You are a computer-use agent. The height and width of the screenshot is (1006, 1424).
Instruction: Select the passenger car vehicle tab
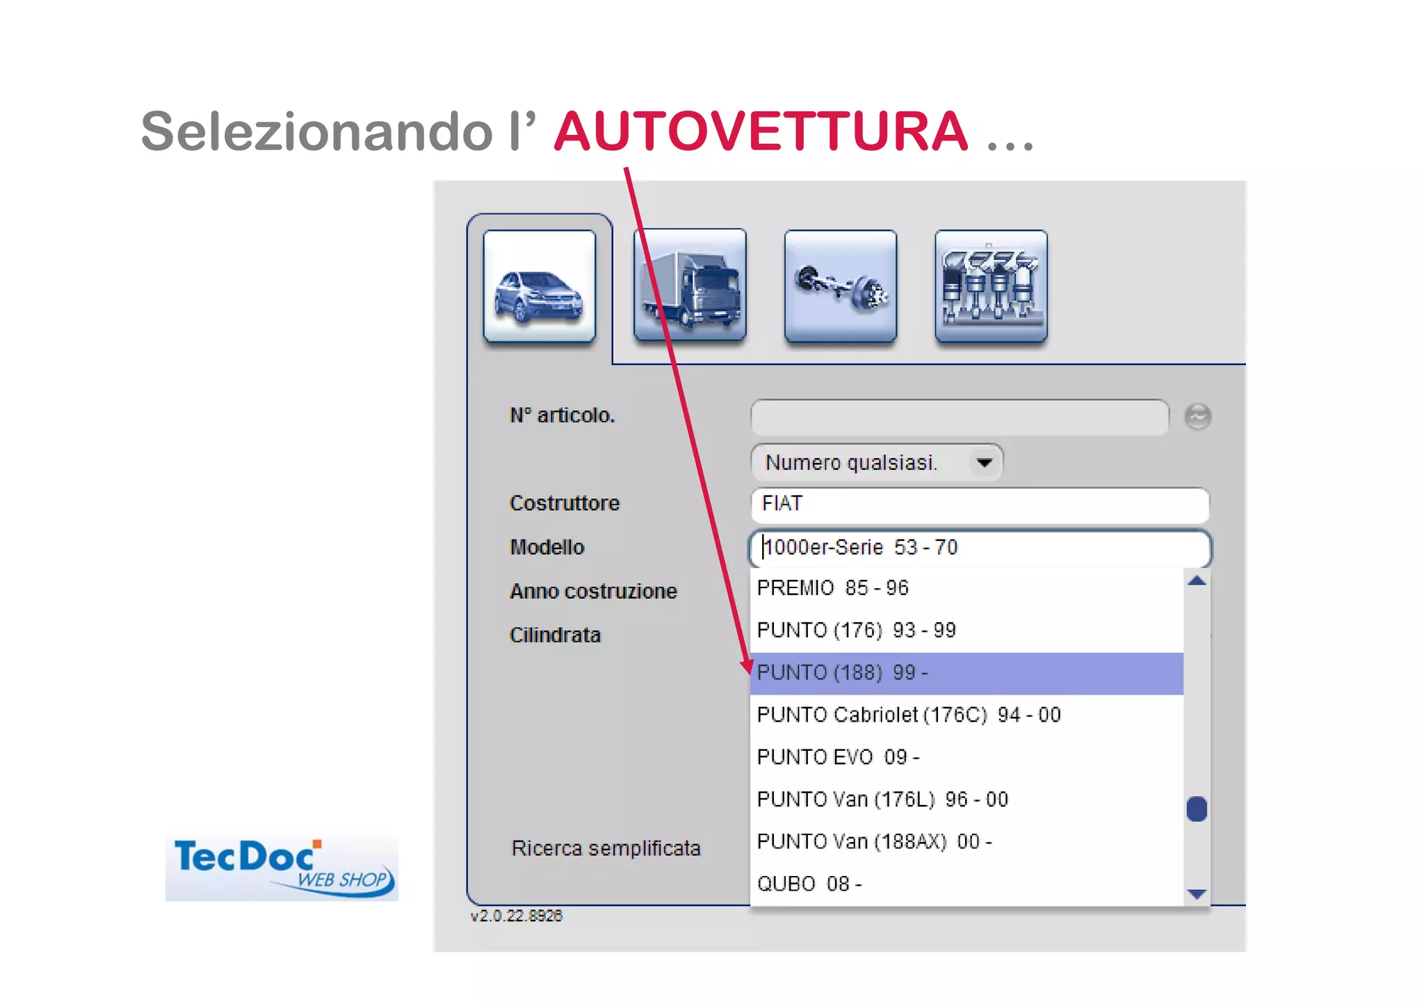(540, 286)
